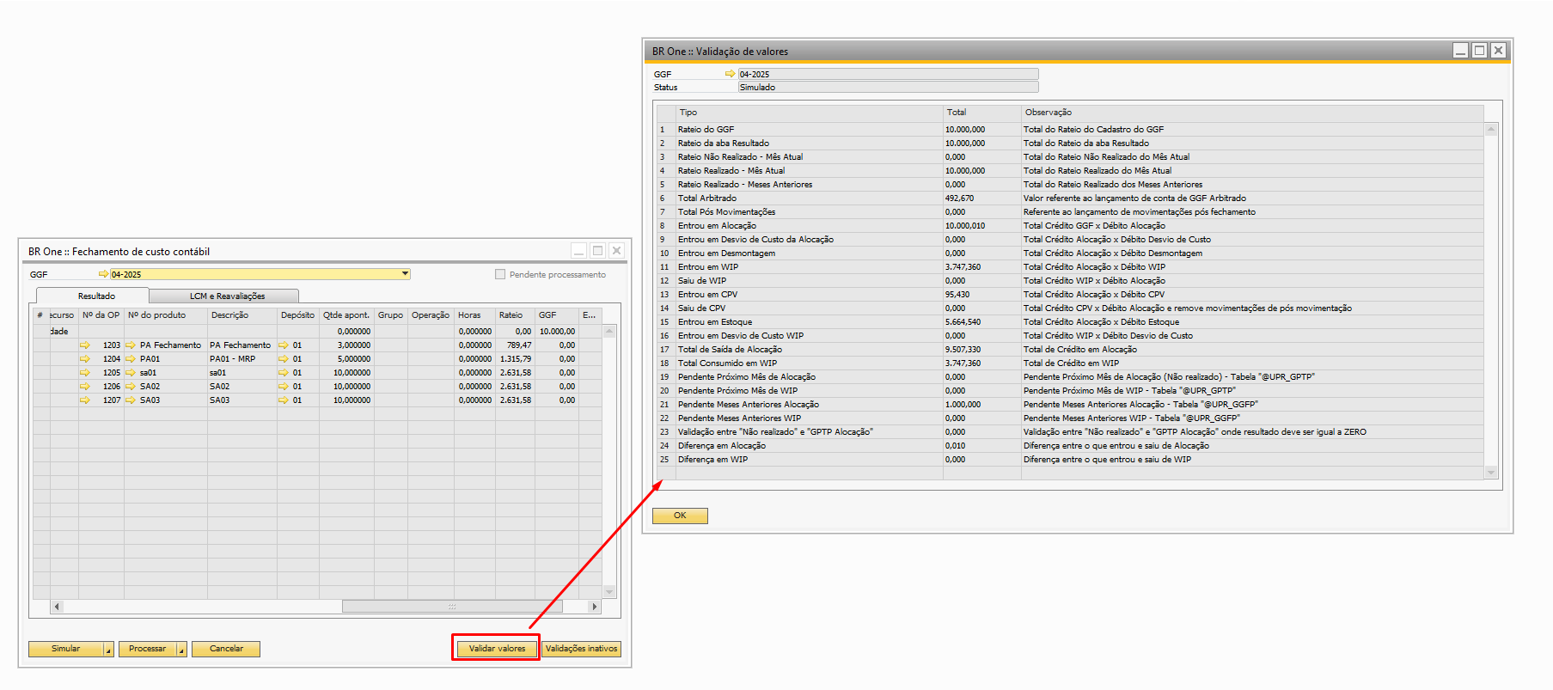Open the Simular button dropdown arrow

[x=108, y=650]
